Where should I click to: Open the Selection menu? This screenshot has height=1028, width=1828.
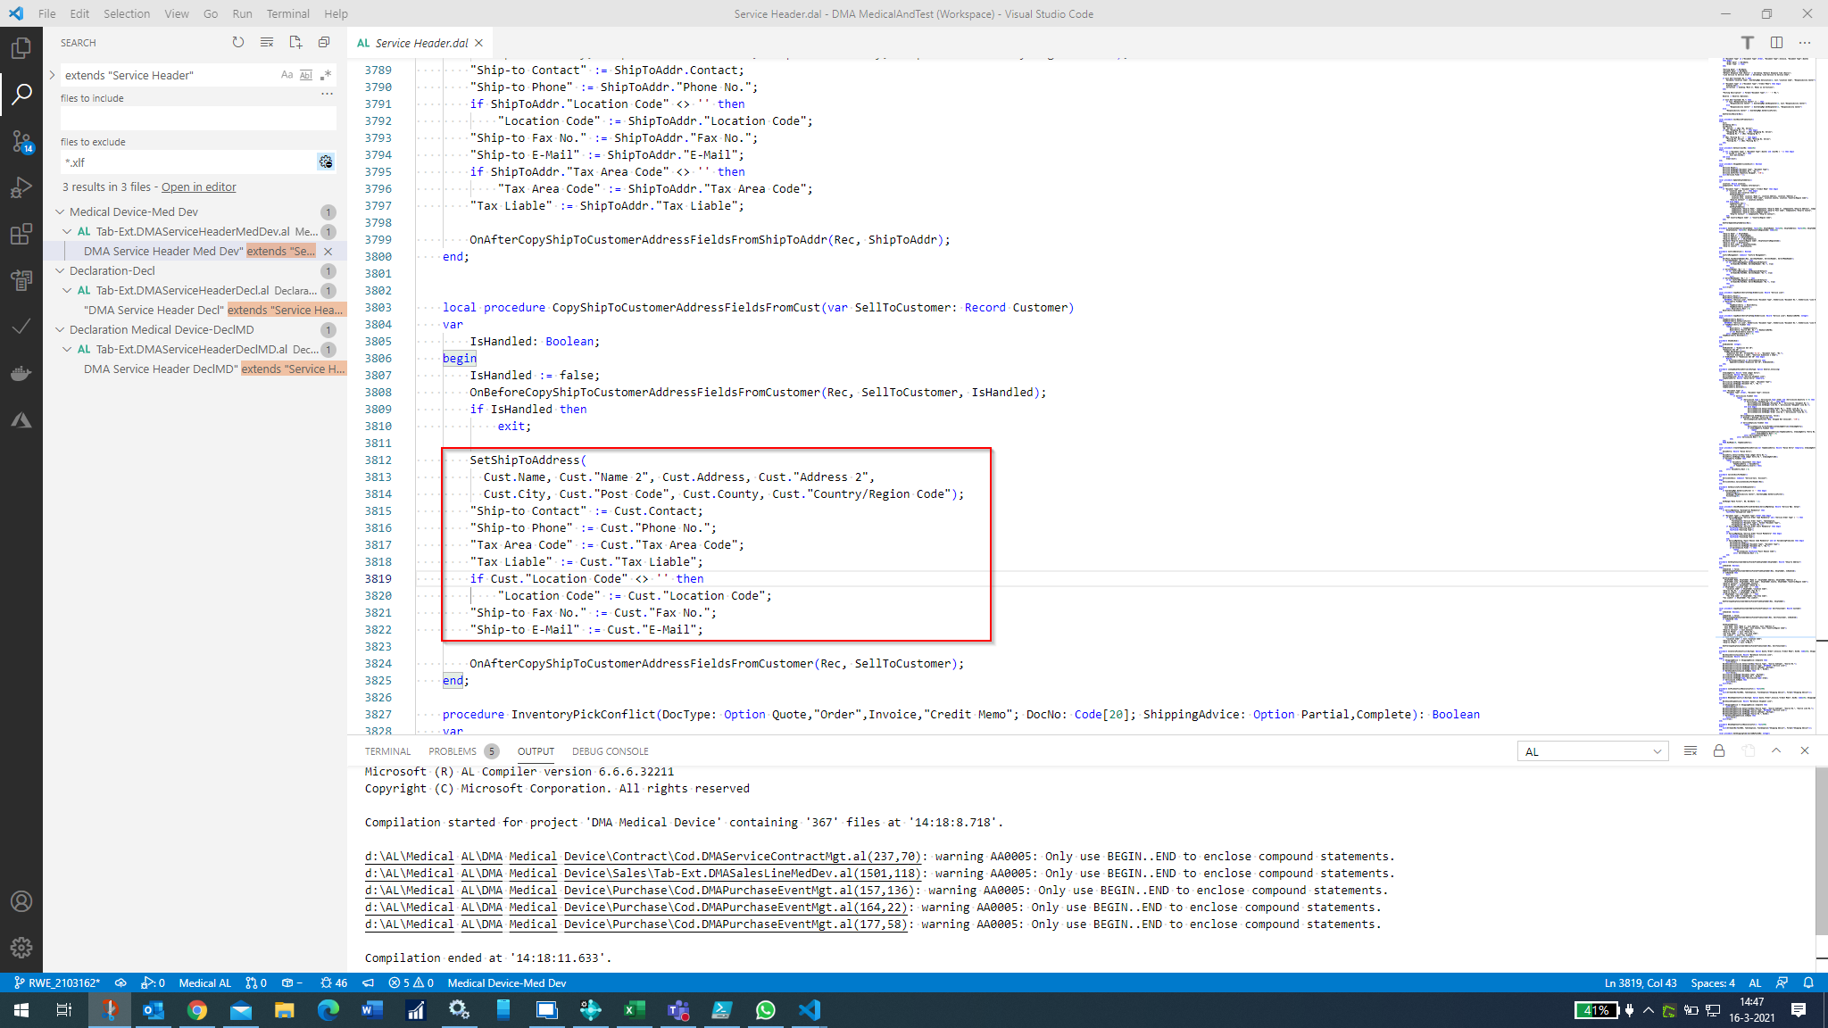(127, 13)
